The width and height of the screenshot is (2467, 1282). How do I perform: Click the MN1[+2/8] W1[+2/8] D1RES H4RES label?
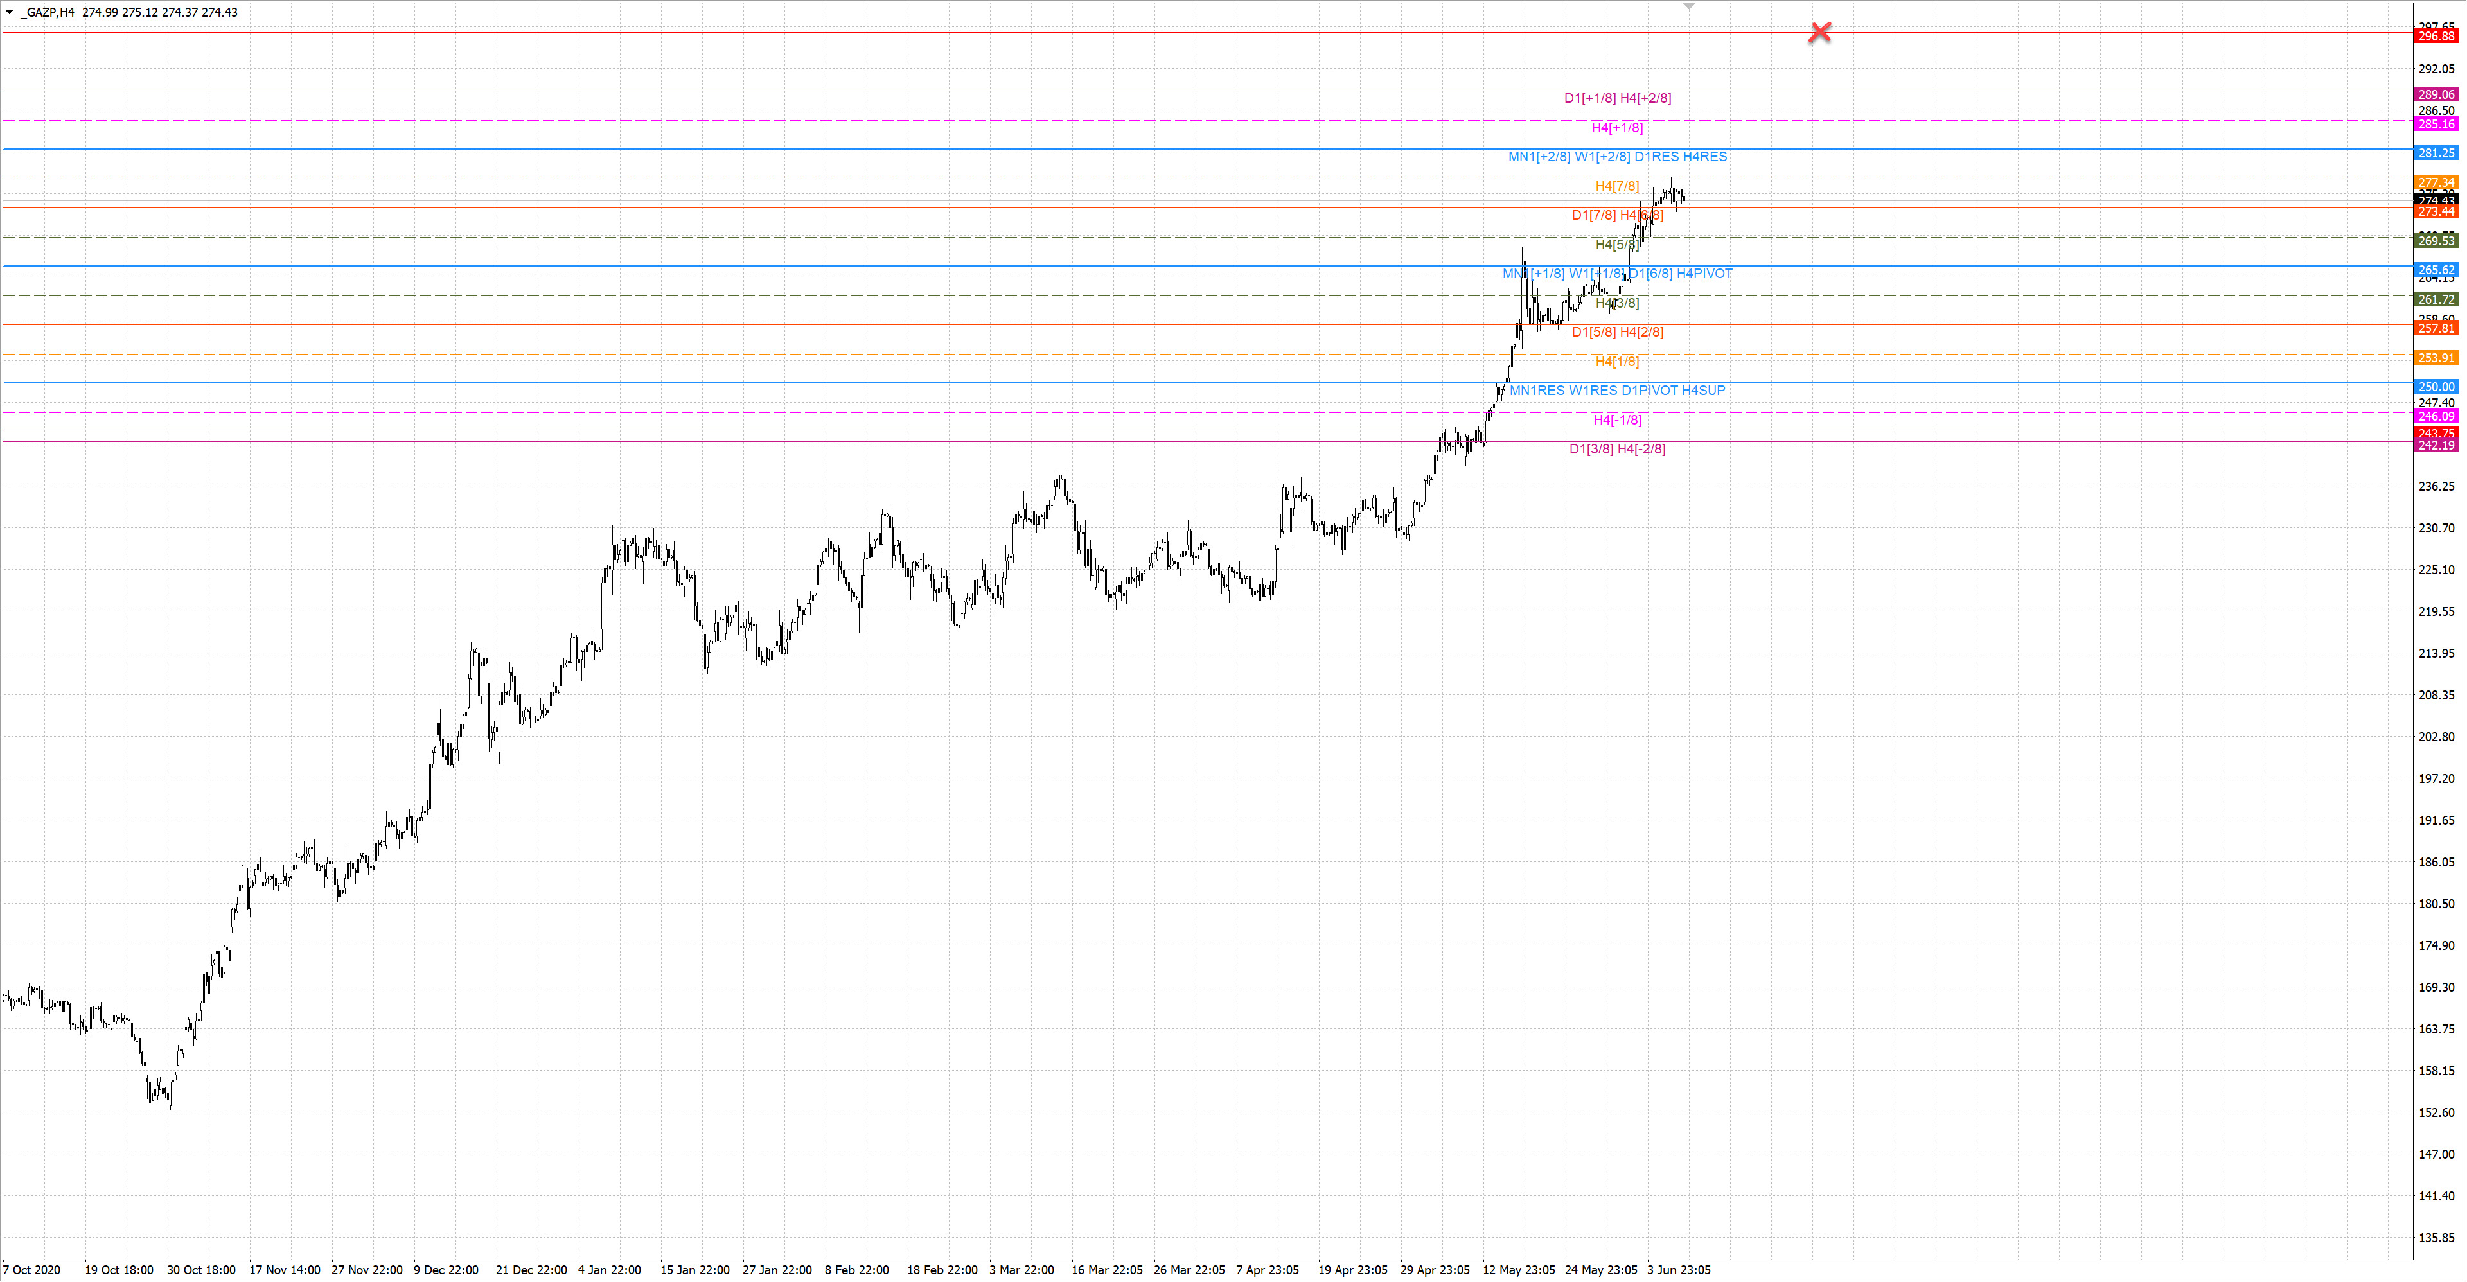pyautogui.click(x=1616, y=156)
